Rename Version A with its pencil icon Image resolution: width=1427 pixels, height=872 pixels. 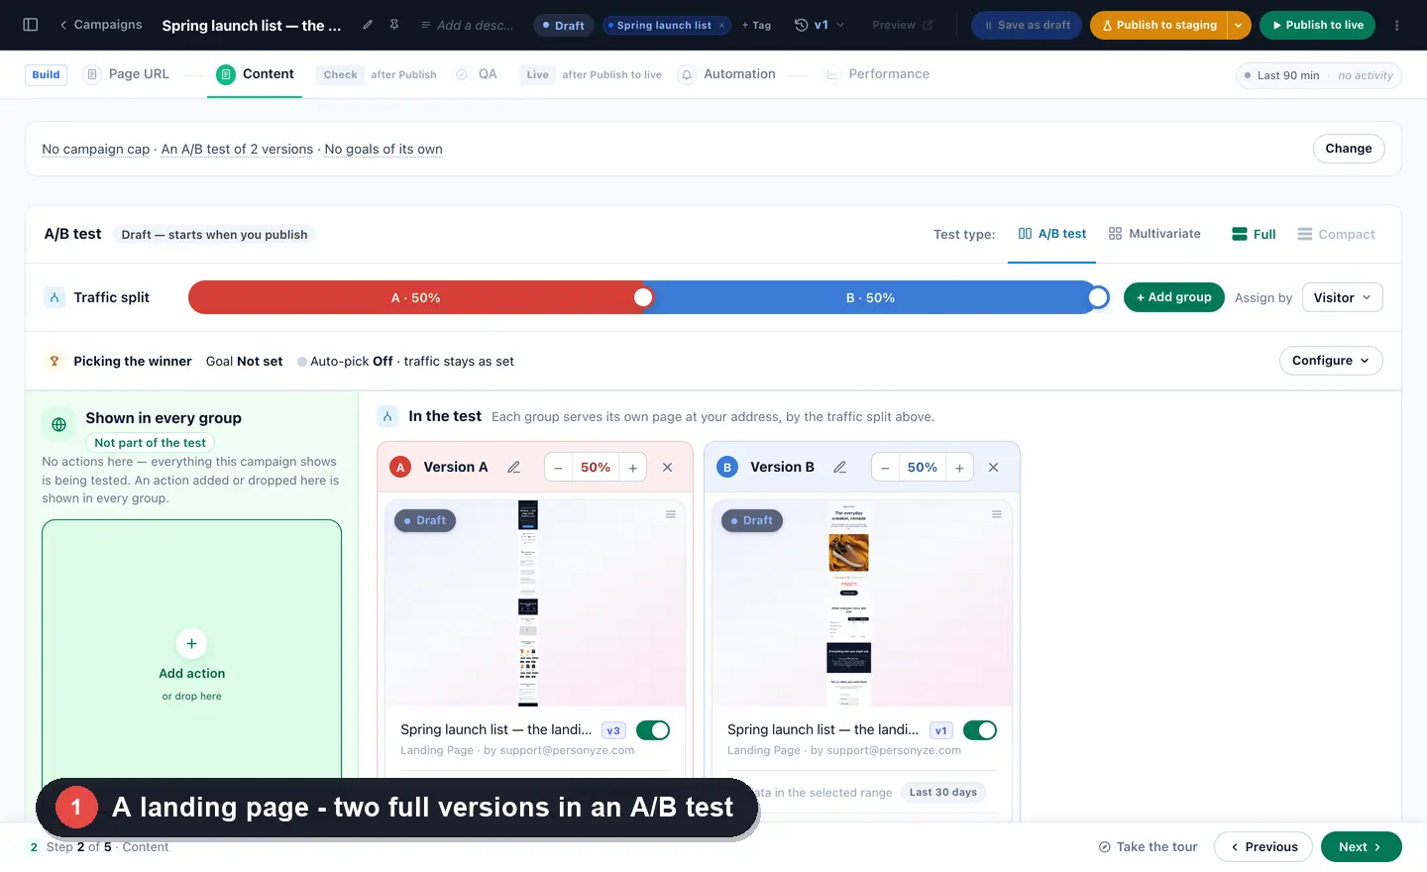(x=513, y=467)
